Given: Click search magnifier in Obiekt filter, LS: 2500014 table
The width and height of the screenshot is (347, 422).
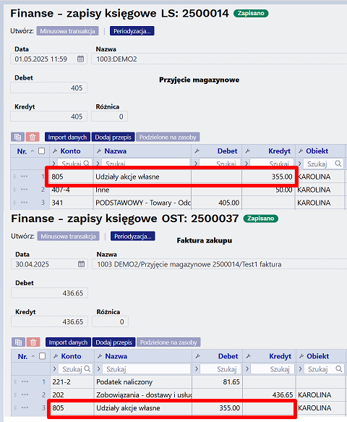Looking at the screenshot, I should [x=338, y=164].
